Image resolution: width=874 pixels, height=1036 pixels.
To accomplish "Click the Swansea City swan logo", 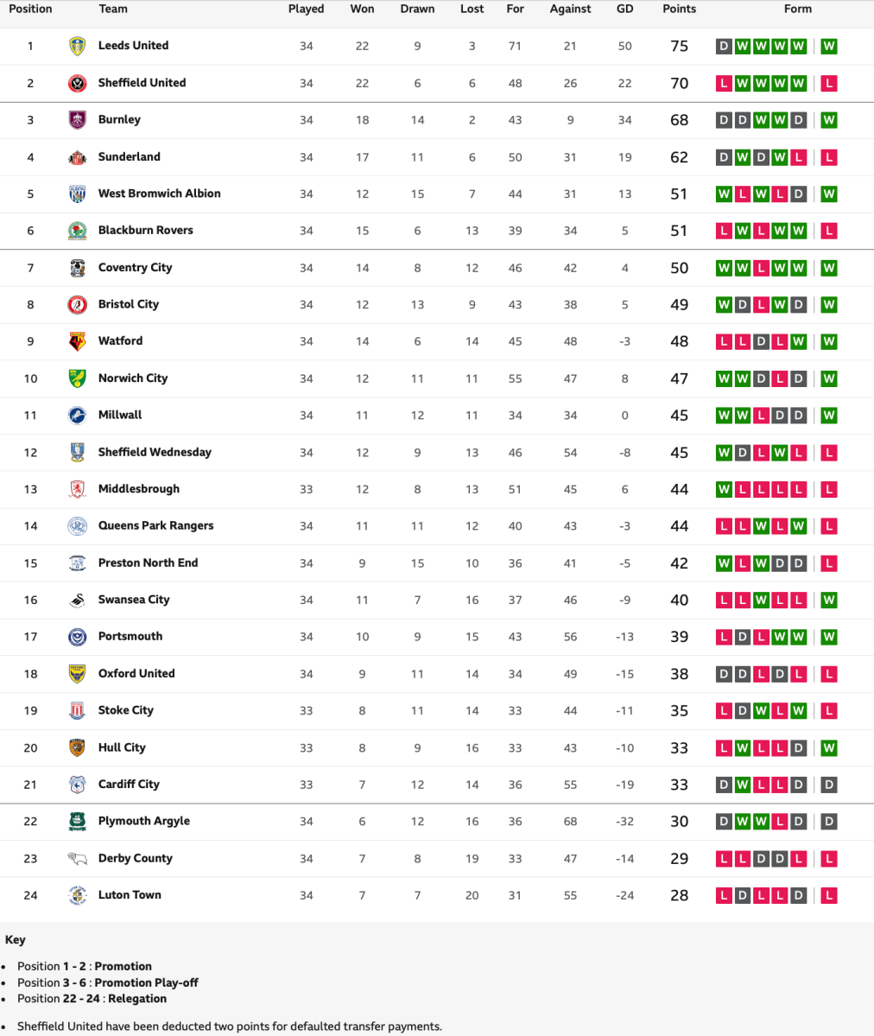I will point(78,600).
